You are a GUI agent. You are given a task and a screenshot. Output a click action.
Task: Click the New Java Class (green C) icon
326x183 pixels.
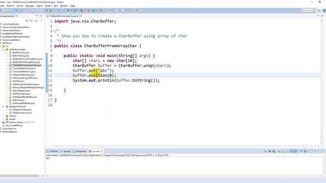point(93,10)
